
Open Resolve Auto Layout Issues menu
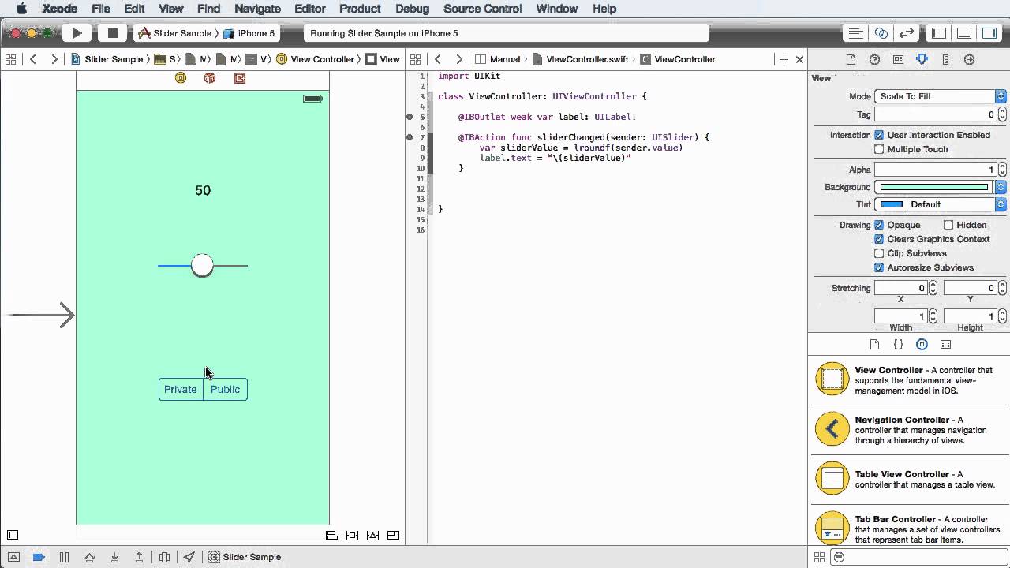click(373, 535)
